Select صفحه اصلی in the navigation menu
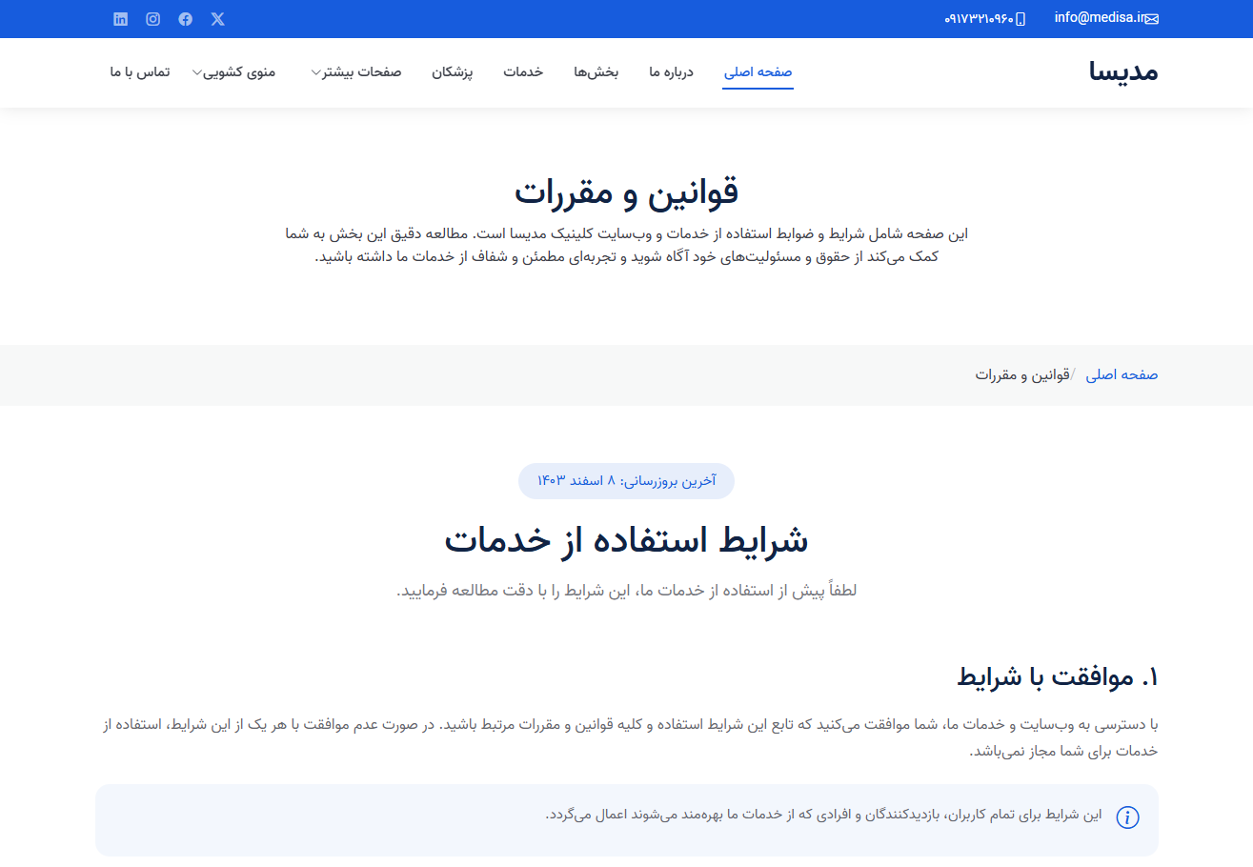 [758, 71]
